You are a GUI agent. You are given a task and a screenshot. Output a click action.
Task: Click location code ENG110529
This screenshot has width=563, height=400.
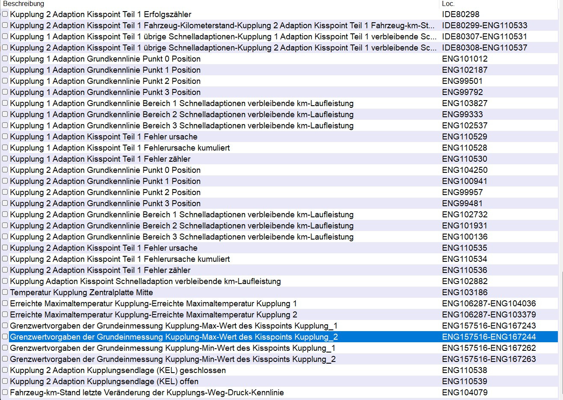pos(465,136)
